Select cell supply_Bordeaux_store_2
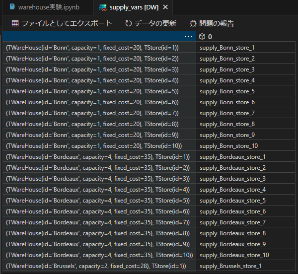298x274 pixels. pyautogui.click(x=245, y=168)
